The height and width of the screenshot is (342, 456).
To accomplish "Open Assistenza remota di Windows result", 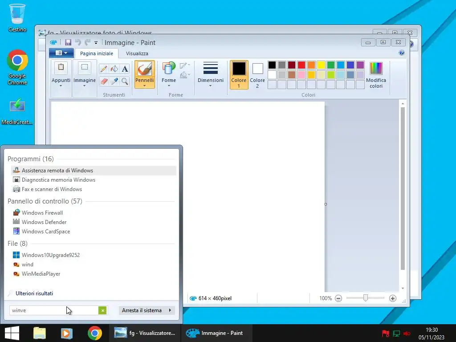I will [x=94, y=171].
